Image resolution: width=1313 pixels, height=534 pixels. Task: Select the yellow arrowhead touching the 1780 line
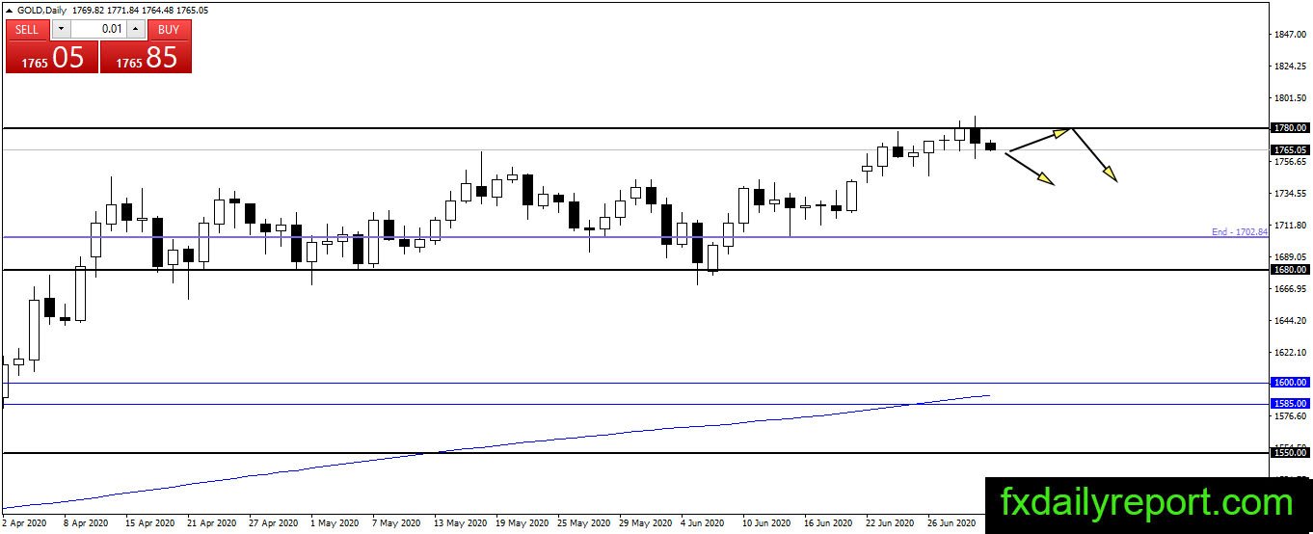(1062, 133)
